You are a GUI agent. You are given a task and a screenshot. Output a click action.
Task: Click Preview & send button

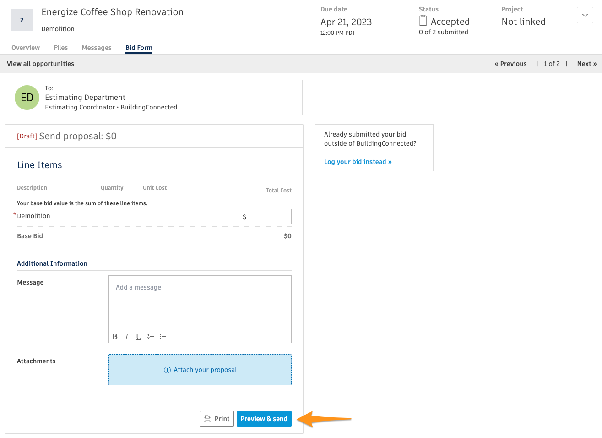point(264,419)
